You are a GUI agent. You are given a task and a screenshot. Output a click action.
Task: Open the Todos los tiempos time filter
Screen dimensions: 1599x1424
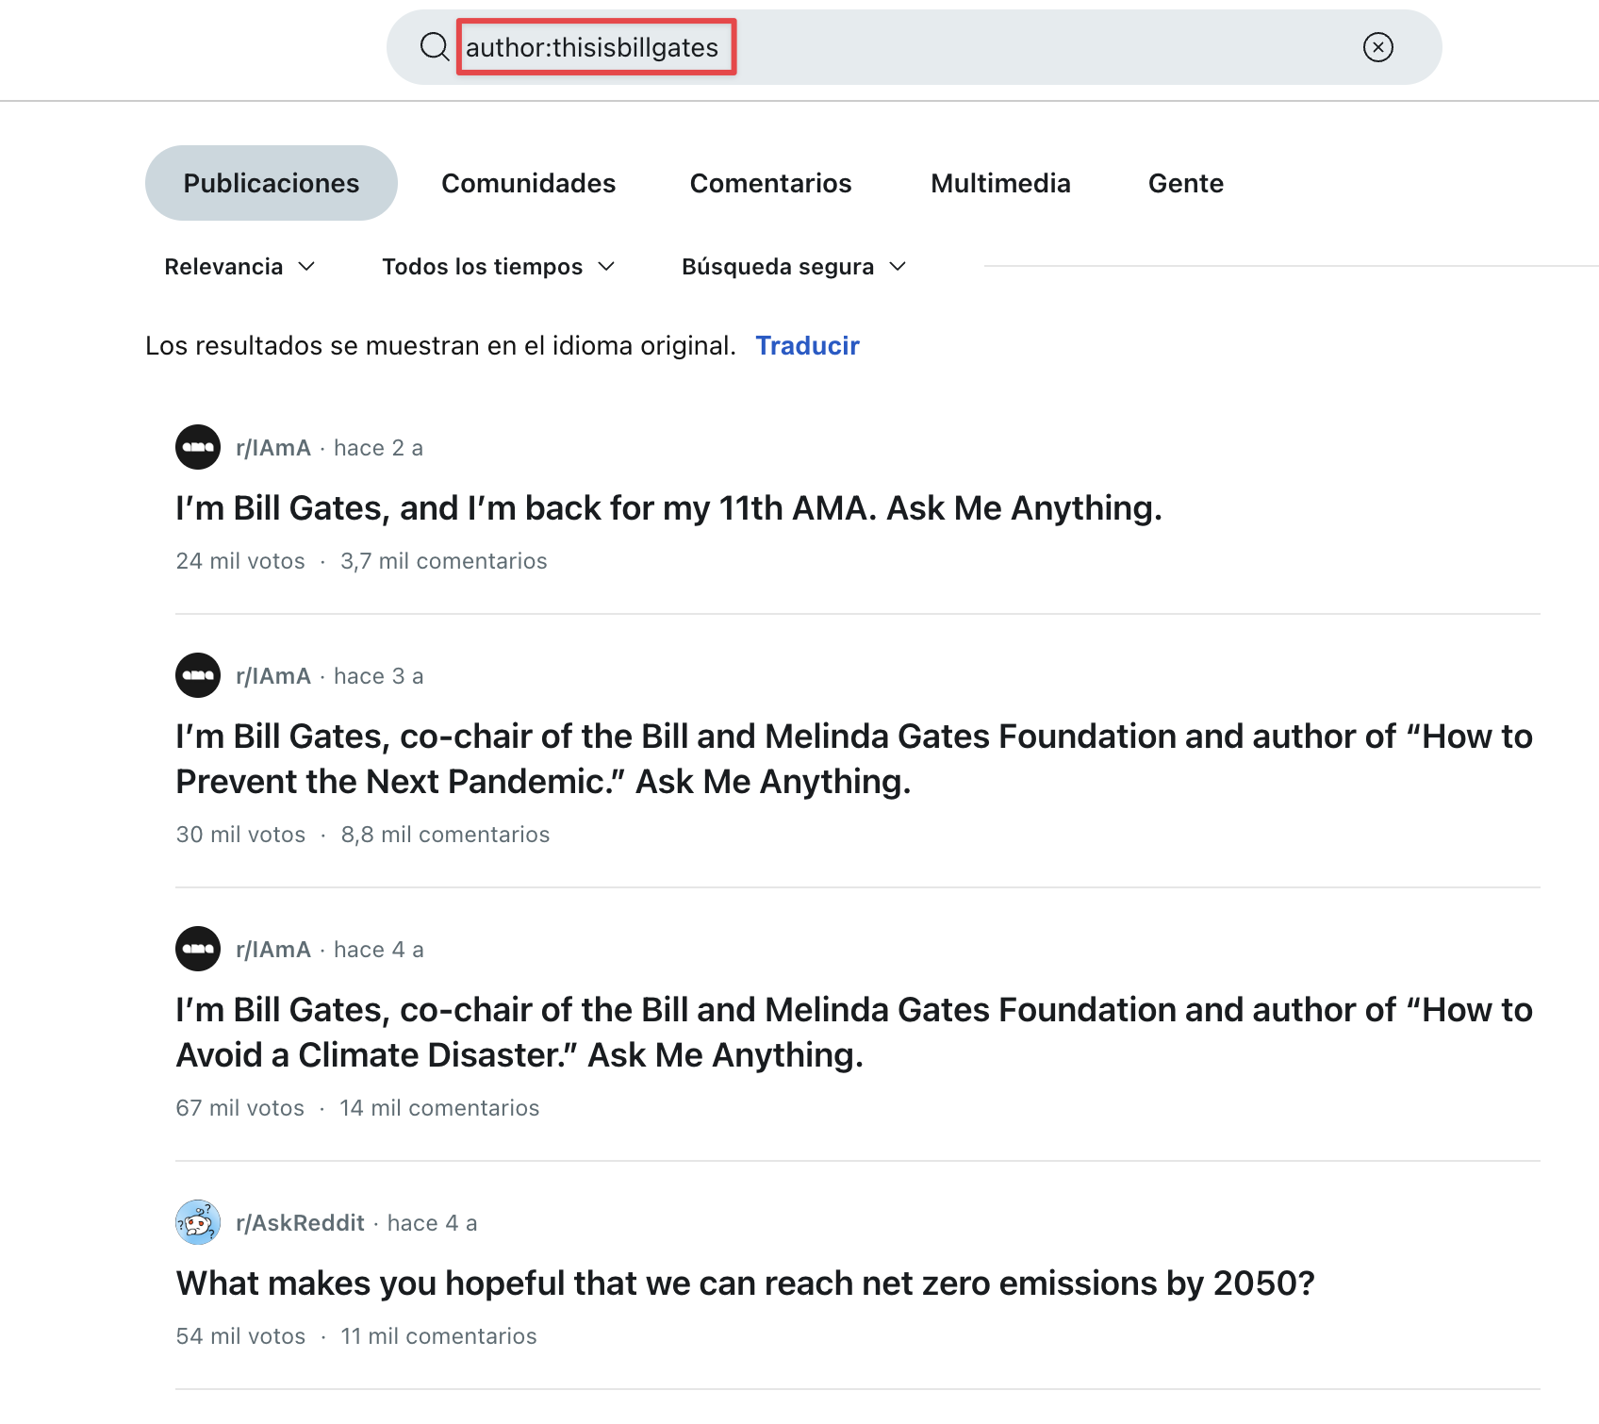pos(498,267)
